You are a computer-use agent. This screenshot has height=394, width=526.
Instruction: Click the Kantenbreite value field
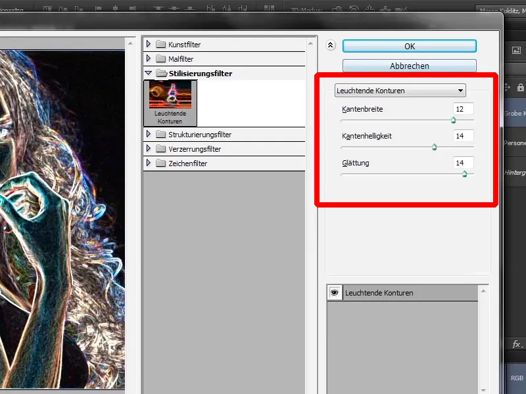(464, 109)
